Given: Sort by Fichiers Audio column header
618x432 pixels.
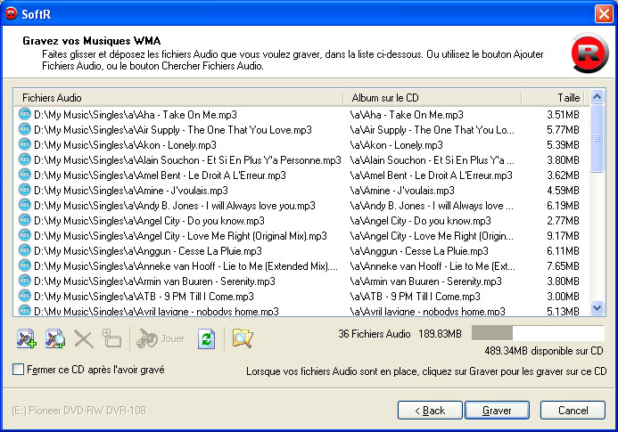Looking at the screenshot, I should pos(178,97).
